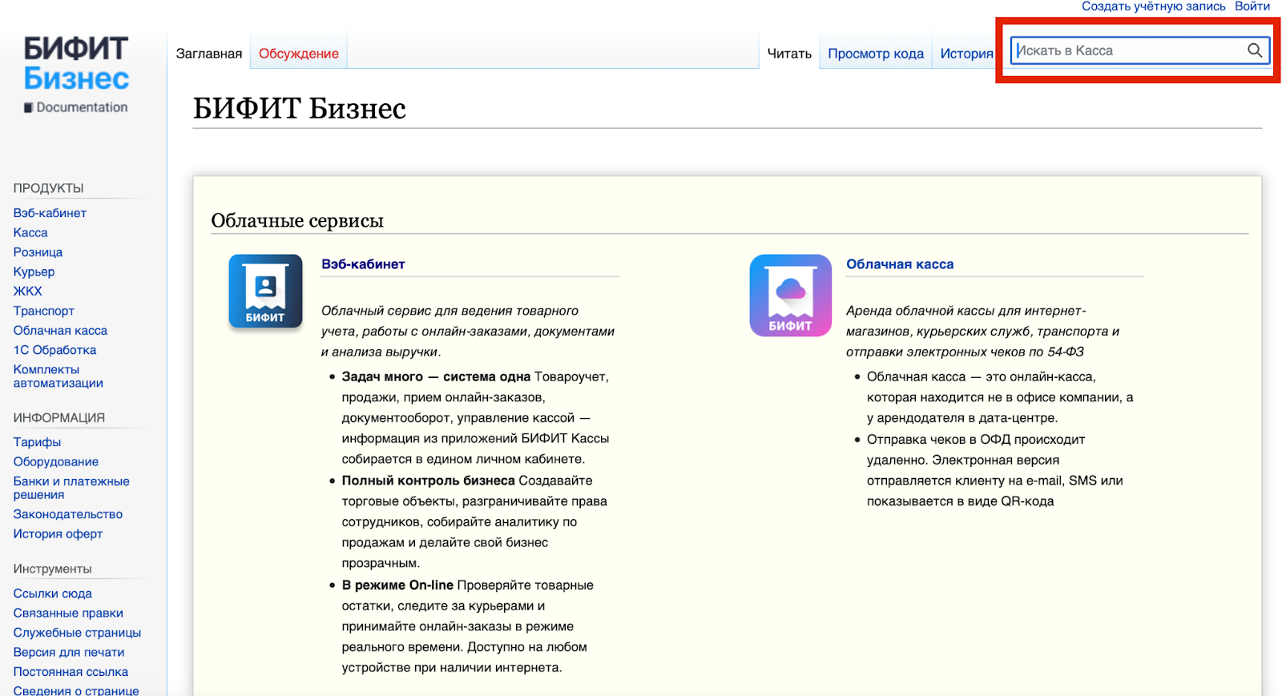Screen dimensions: 1282x696
Task: Open the Оборудование link
Action: point(56,462)
